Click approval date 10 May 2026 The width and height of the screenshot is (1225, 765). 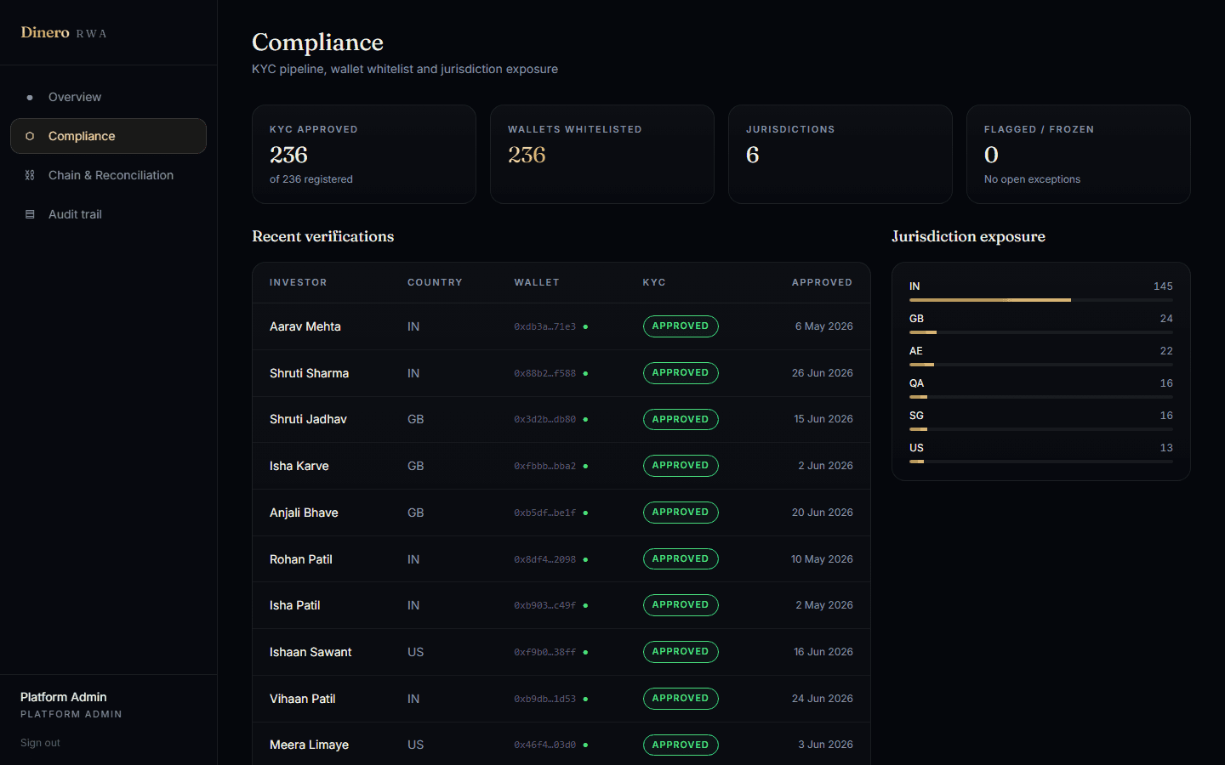822,559
